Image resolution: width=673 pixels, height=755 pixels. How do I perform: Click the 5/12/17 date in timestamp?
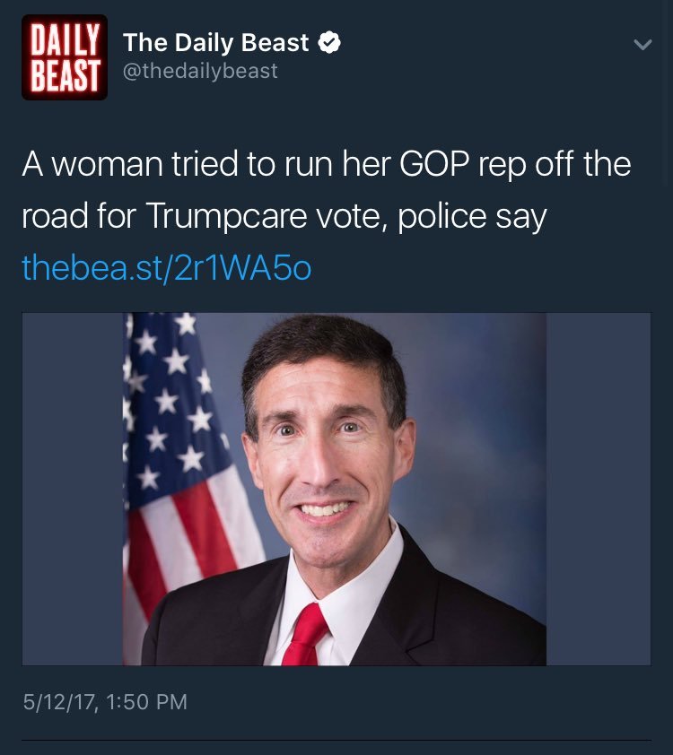(x=58, y=702)
